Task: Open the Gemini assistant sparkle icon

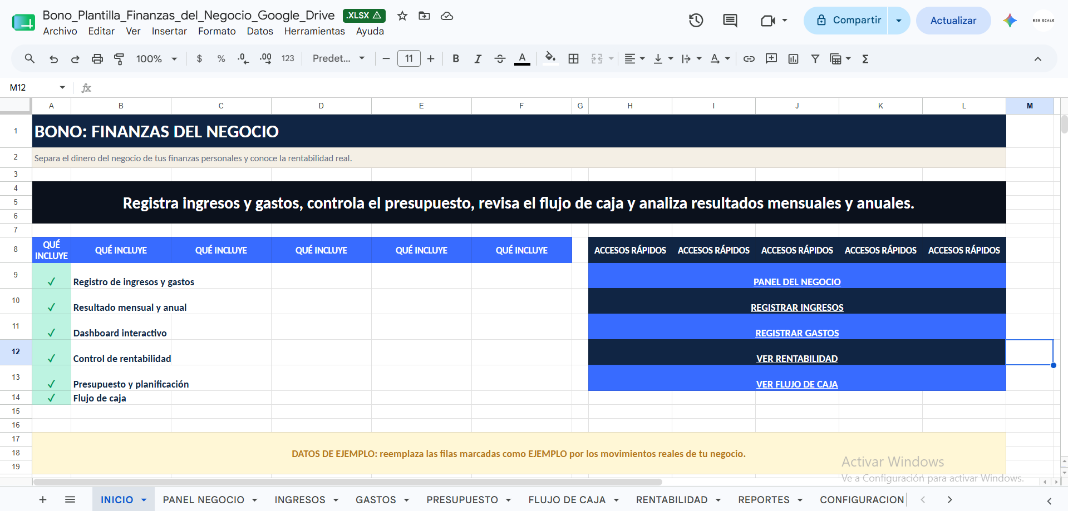Action: (1010, 21)
